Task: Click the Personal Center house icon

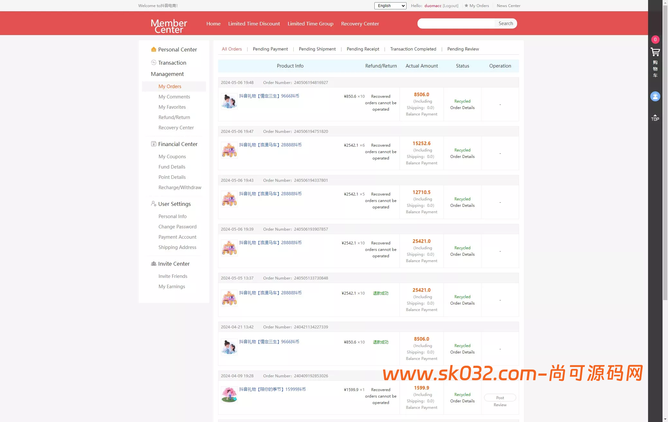Action: pyautogui.click(x=154, y=50)
